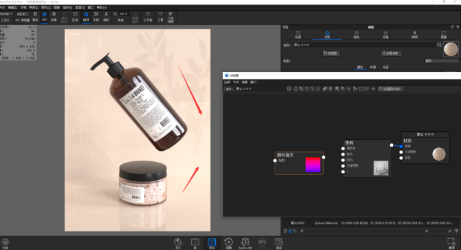Click the frame all nodes icon in graph toolbar
The image size is (461, 250).
pyautogui.click(x=361, y=89)
